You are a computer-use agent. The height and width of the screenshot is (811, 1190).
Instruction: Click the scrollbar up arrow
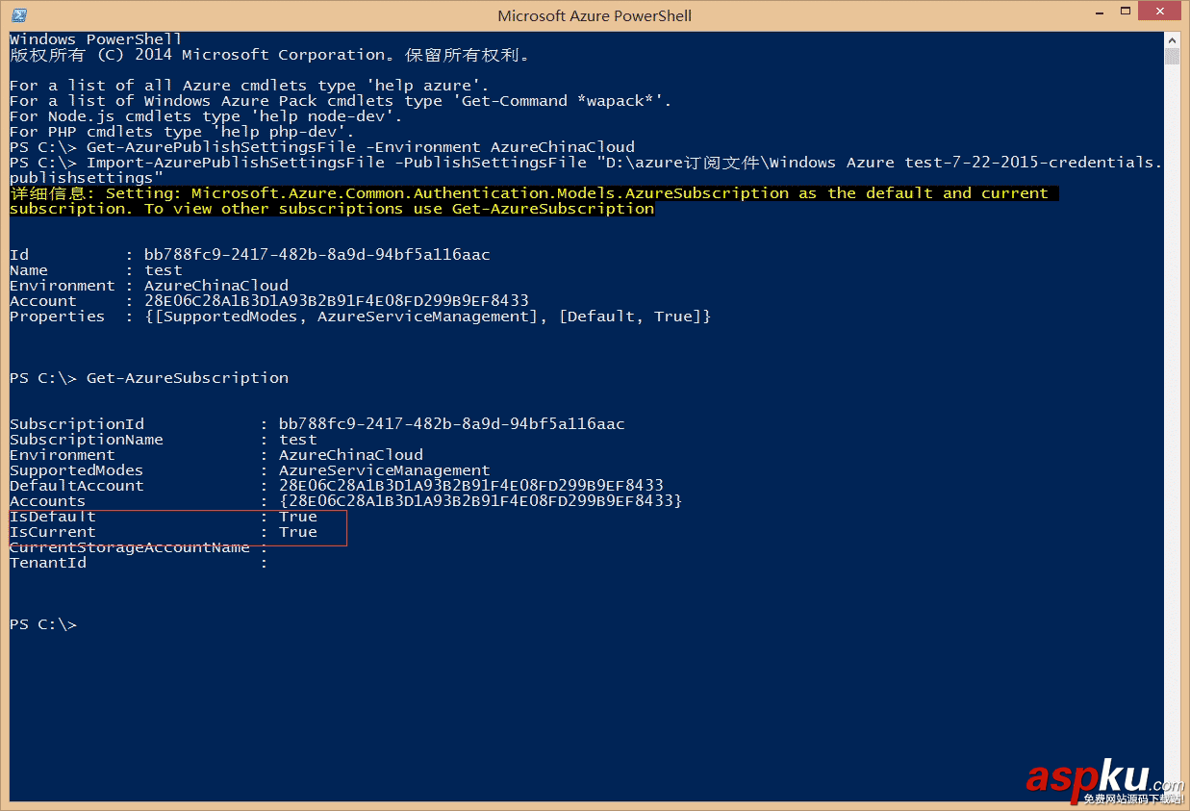pos(1172,40)
